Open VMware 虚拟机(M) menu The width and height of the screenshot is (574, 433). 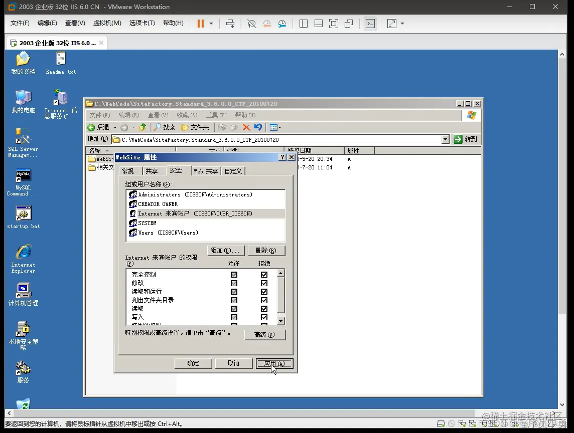tap(107, 23)
